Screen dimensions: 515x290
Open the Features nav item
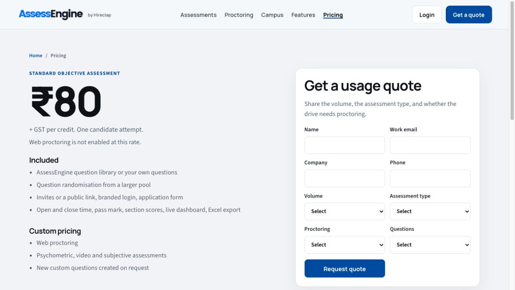click(303, 15)
